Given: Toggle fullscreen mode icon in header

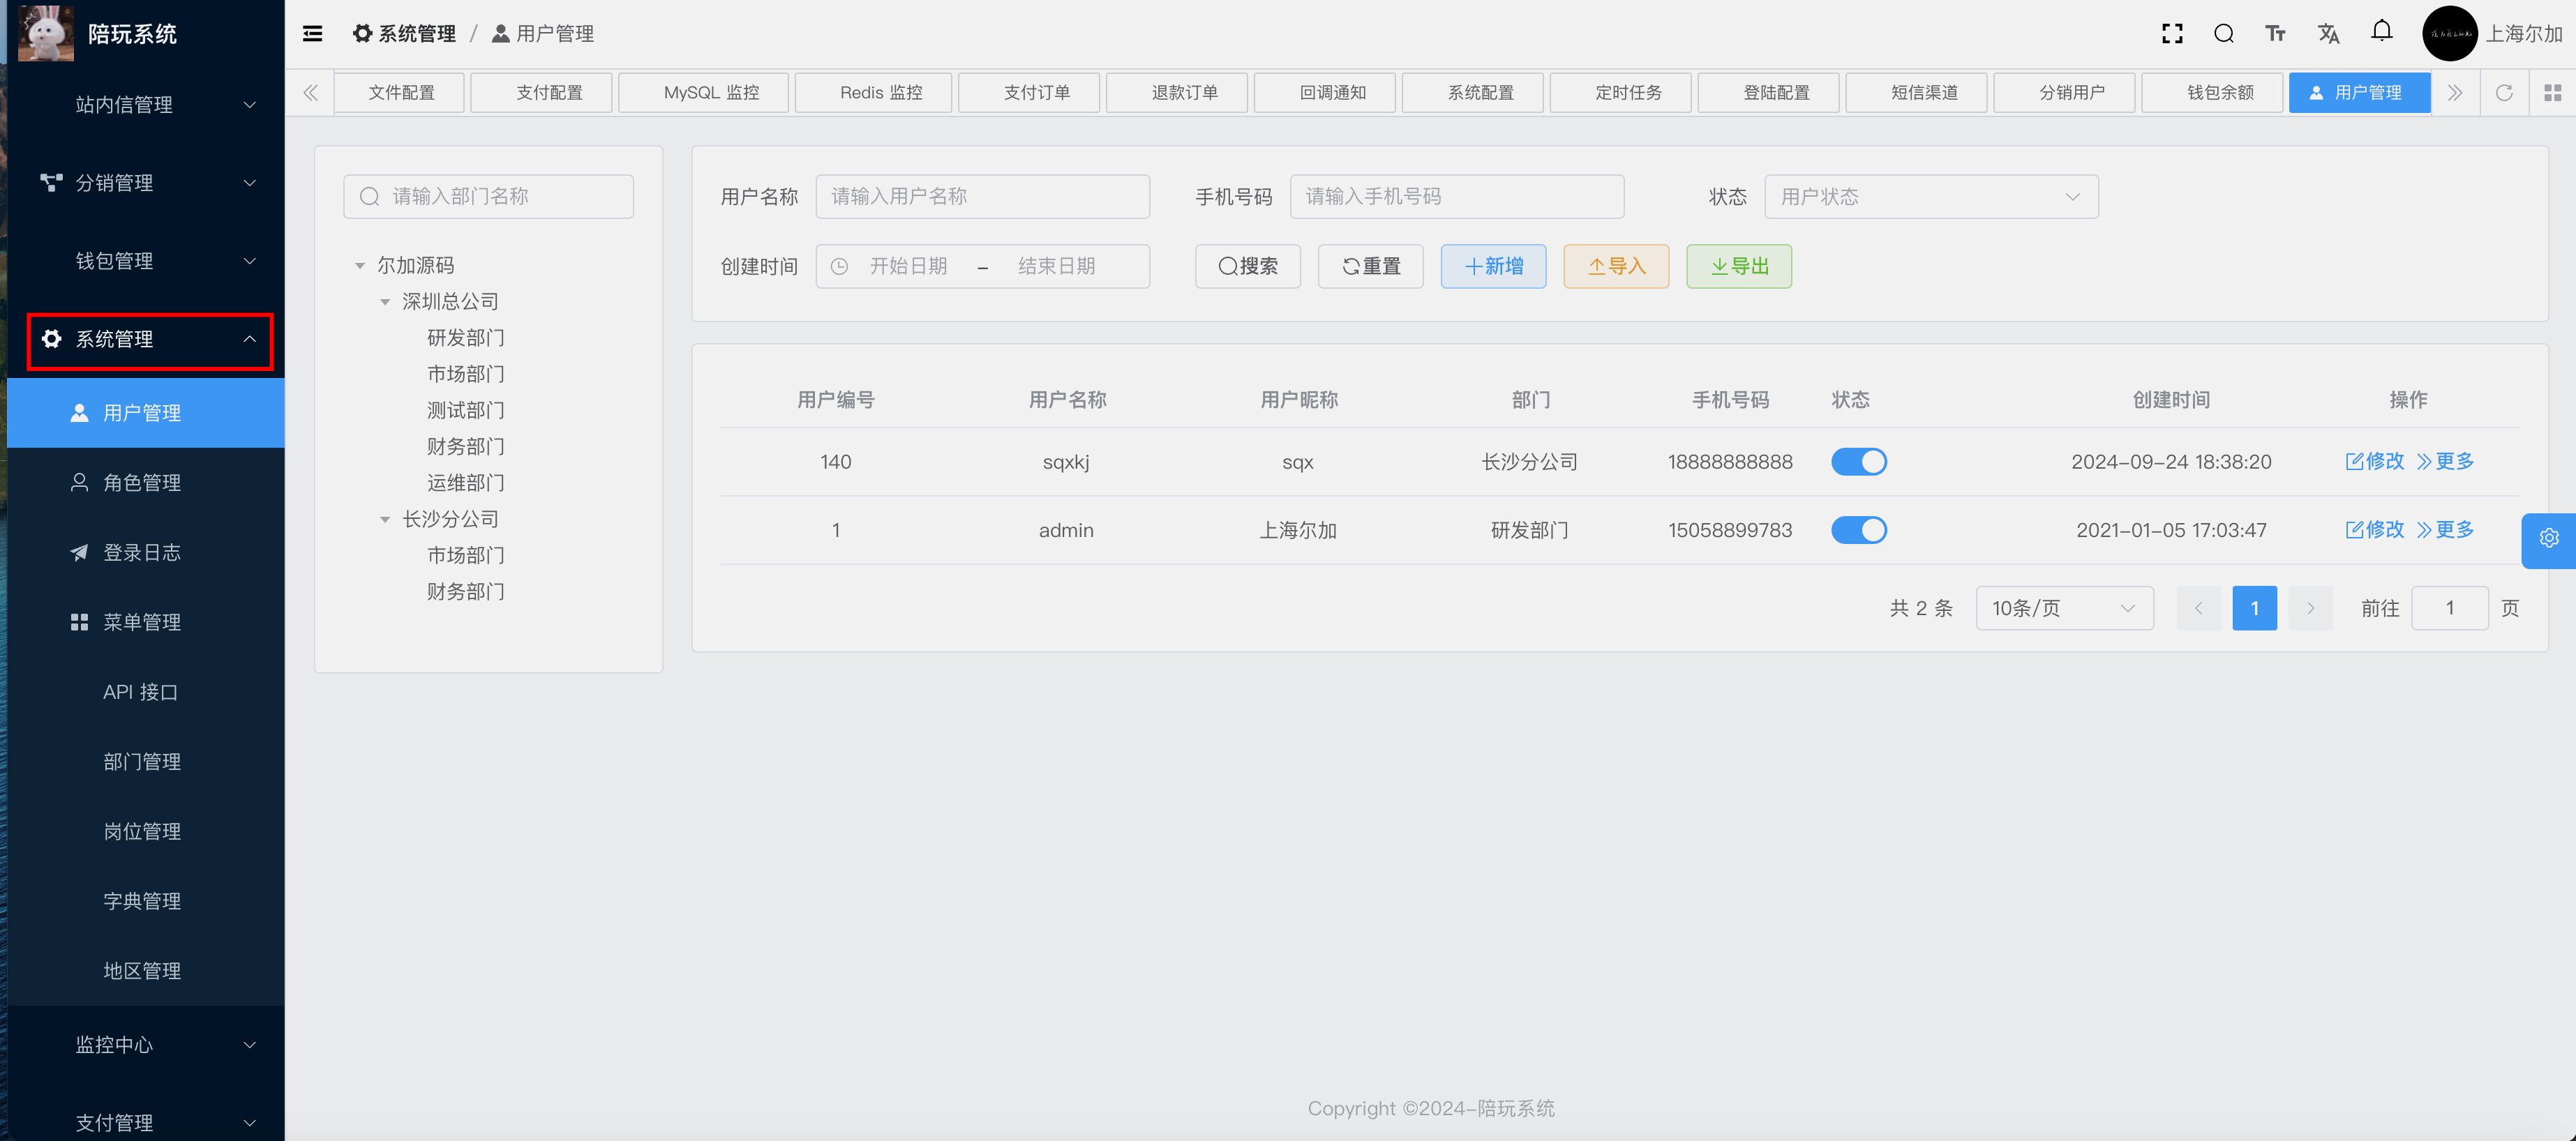Looking at the screenshot, I should (x=2171, y=34).
